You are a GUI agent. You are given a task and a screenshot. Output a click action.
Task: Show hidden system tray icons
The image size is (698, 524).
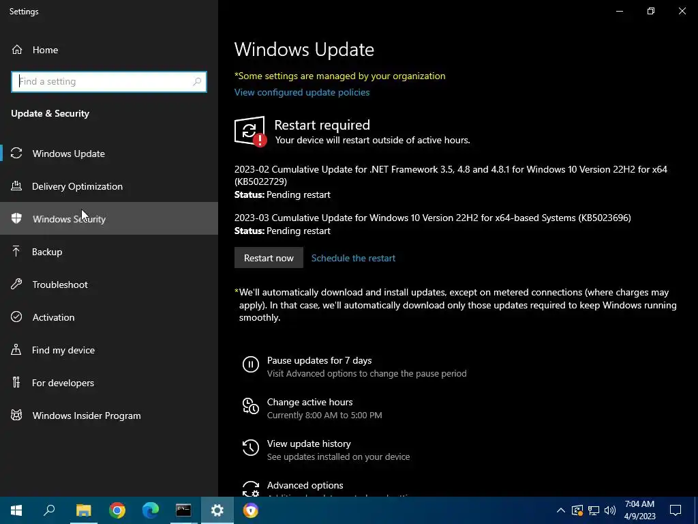[560, 510]
